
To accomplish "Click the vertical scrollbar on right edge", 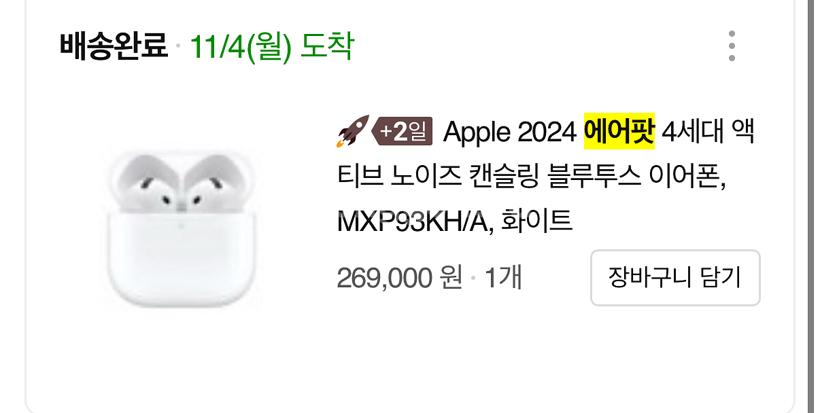I will click(810, 206).
